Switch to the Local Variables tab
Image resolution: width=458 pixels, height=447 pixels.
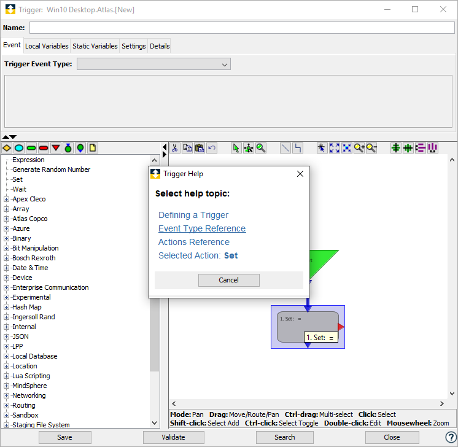point(47,46)
